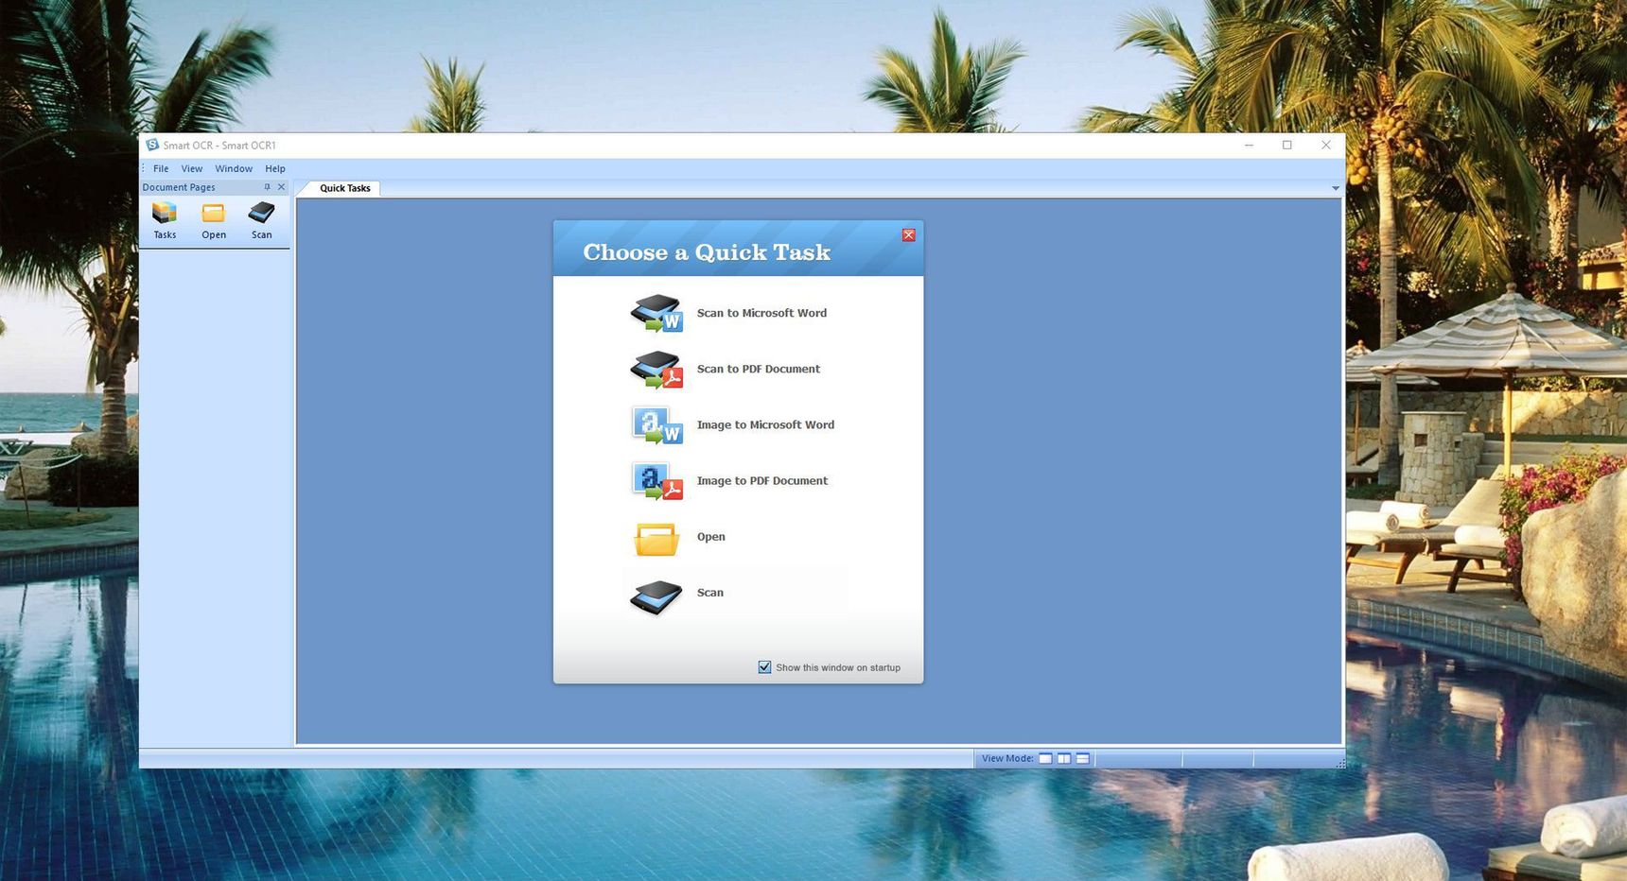The image size is (1627, 881).
Task: Select the Scan to PDF Document icon
Action: tap(656, 370)
